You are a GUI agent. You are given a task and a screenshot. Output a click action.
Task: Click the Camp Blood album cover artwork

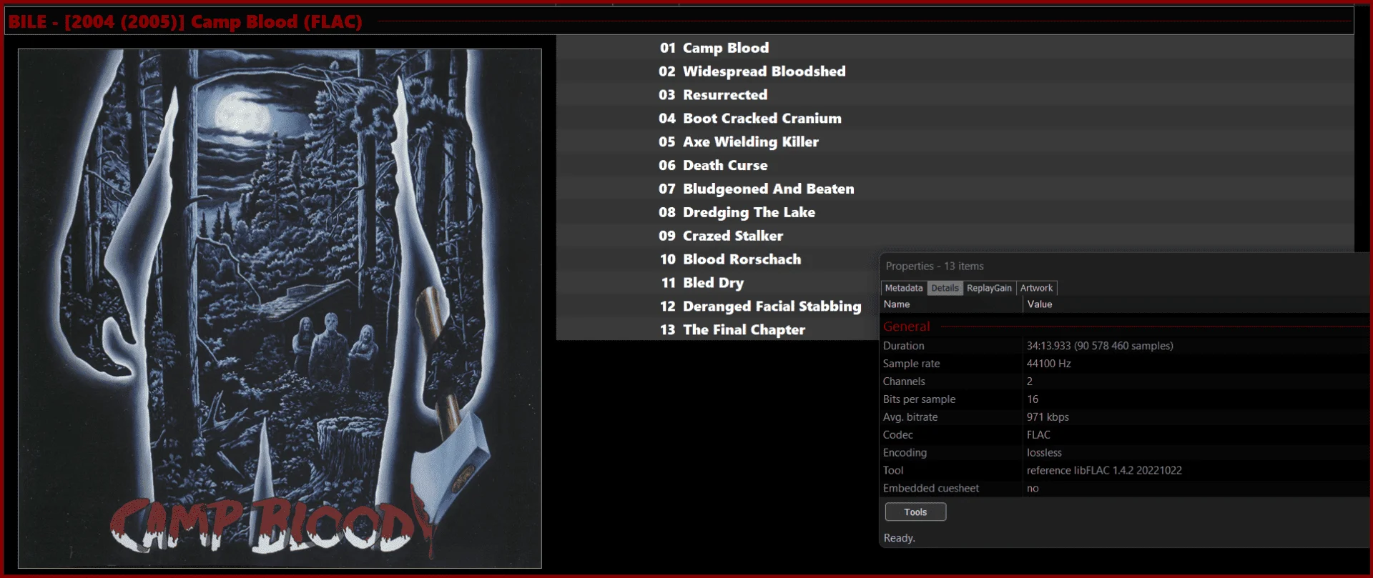click(280, 309)
